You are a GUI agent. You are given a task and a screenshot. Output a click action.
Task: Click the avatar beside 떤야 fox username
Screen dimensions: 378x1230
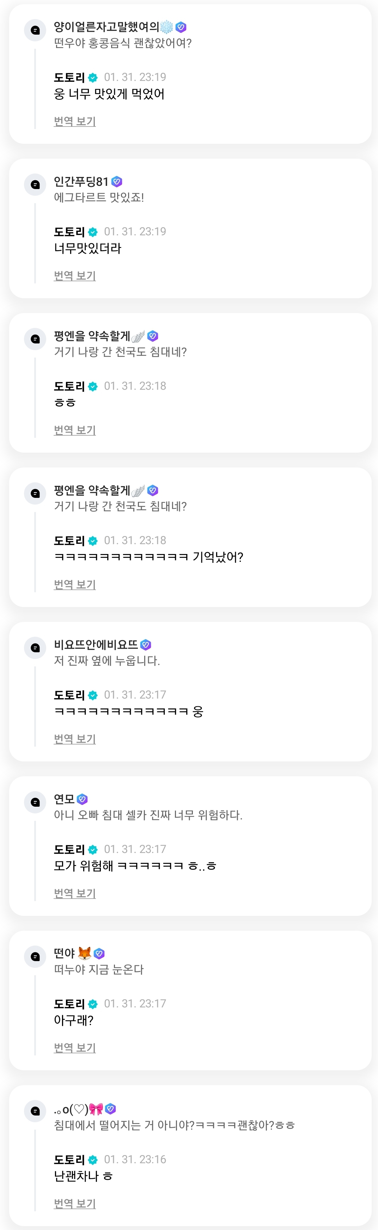click(x=35, y=957)
